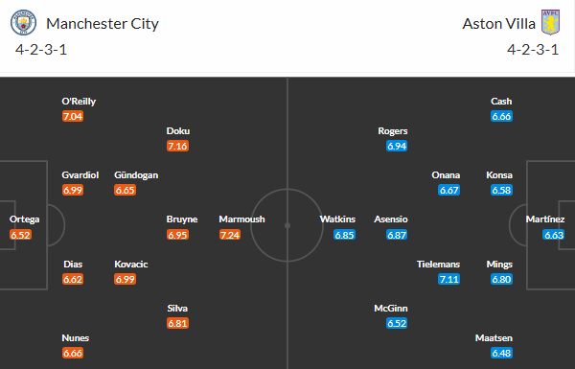Open the Manchester City team name link
This screenshot has height=369, width=575.
[x=103, y=24]
